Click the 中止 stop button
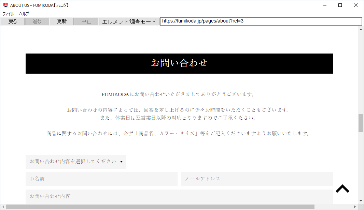Image resolution: width=364 pixels, height=210 pixels. pyautogui.click(x=86, y=21)
